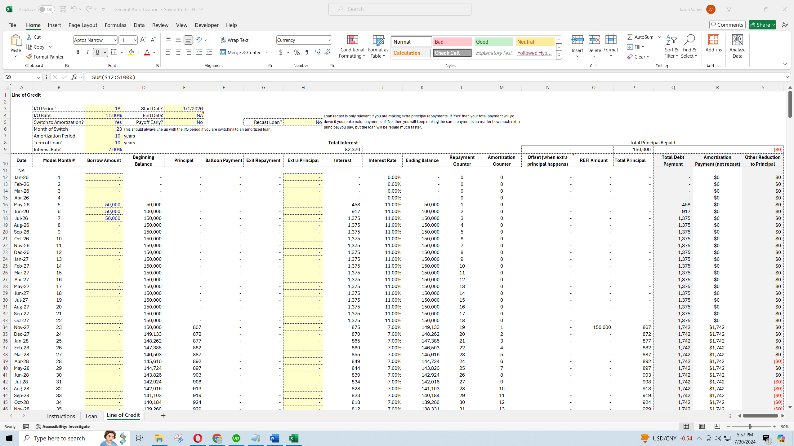794x446 pixels.
Task: Click the Search box
Action: [x=400, y=9]
